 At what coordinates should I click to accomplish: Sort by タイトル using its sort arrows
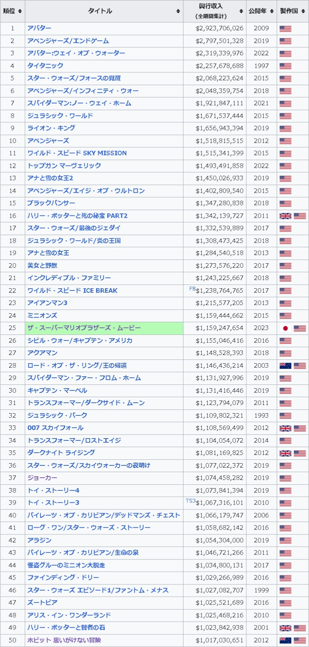click(178, 11)
